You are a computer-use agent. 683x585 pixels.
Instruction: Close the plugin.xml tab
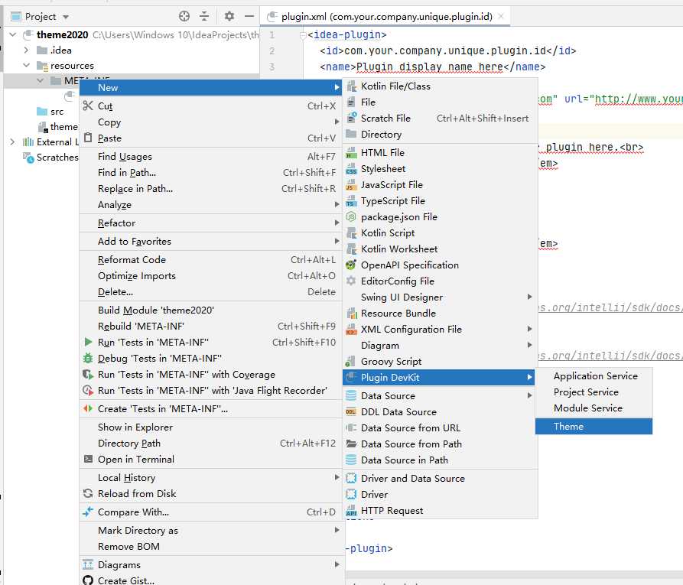click(501, 17)
